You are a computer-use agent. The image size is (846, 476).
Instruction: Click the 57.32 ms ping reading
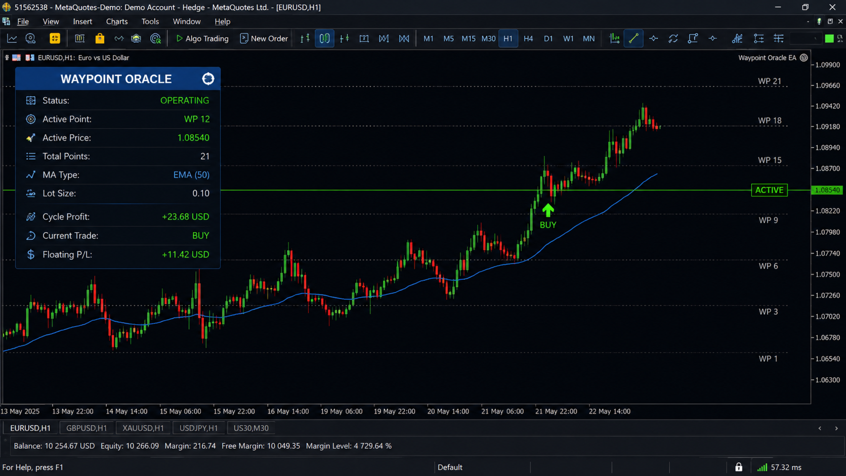pyautogui.click(x=786, y=467)
